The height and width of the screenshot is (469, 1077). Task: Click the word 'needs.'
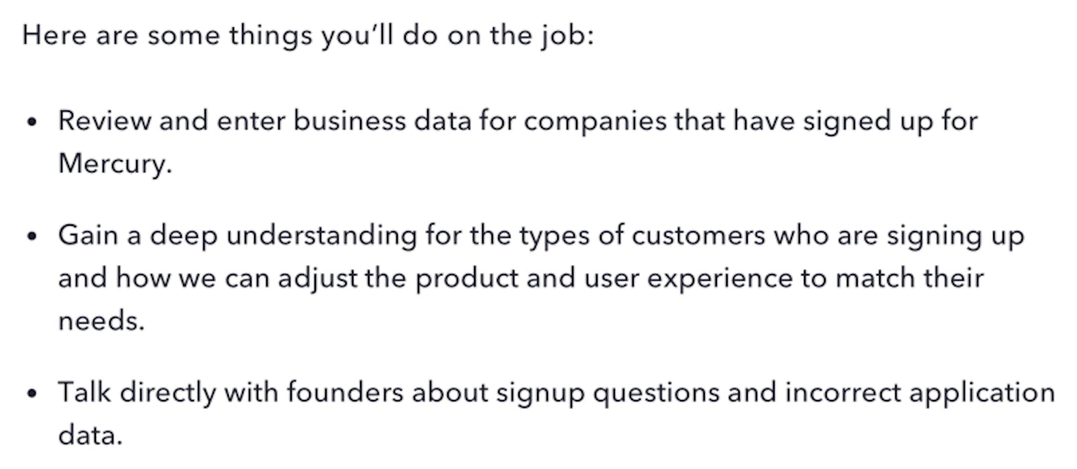[101, 322]
